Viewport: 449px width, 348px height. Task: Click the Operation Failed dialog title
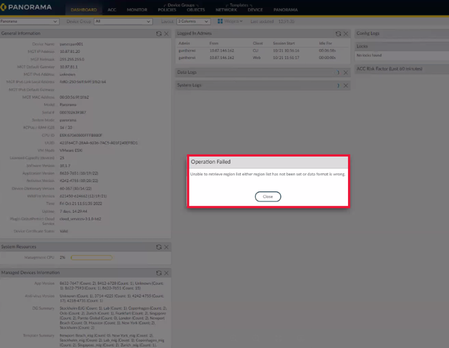[211, 162]
